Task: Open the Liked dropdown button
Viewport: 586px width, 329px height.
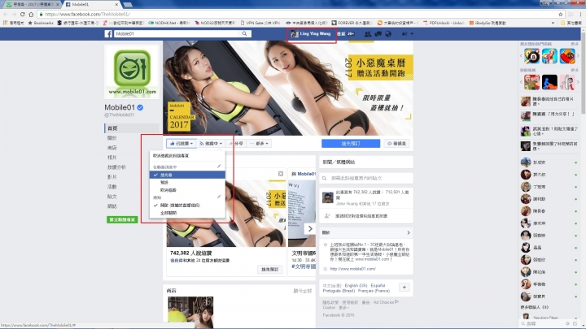Action: pyautogui.click(x=181, y=143)
